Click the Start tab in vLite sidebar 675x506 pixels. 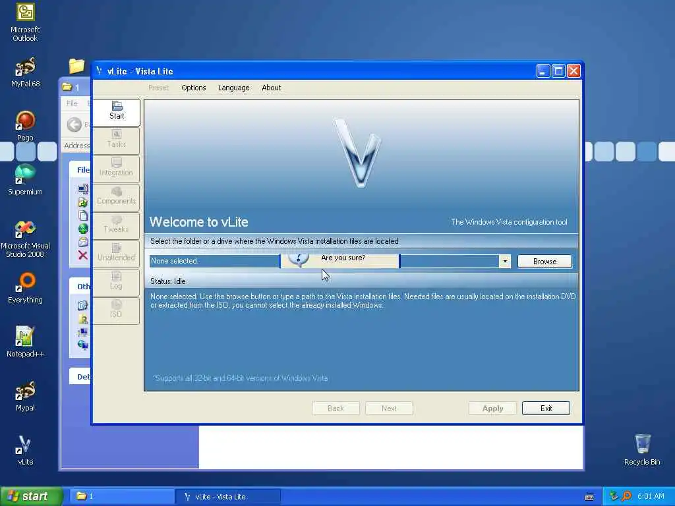point(116,112)
